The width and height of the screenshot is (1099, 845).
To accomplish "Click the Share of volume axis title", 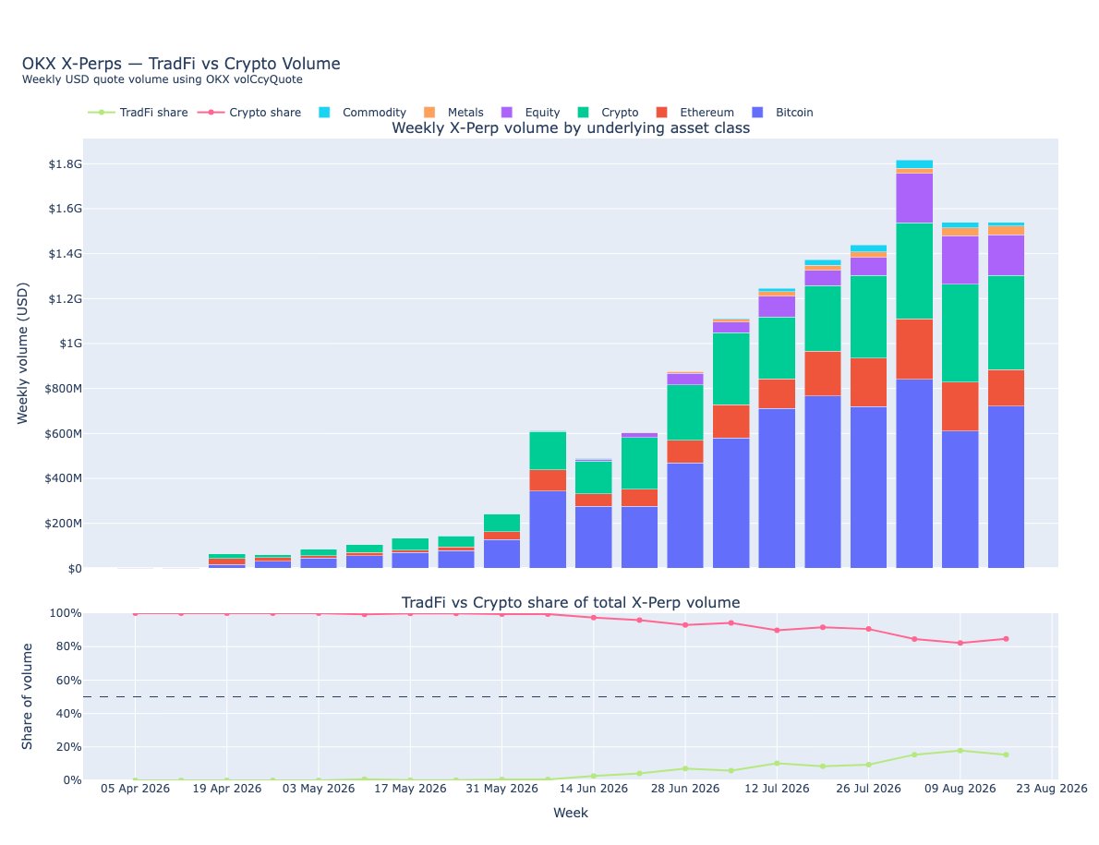I will [x=28, y=696].
